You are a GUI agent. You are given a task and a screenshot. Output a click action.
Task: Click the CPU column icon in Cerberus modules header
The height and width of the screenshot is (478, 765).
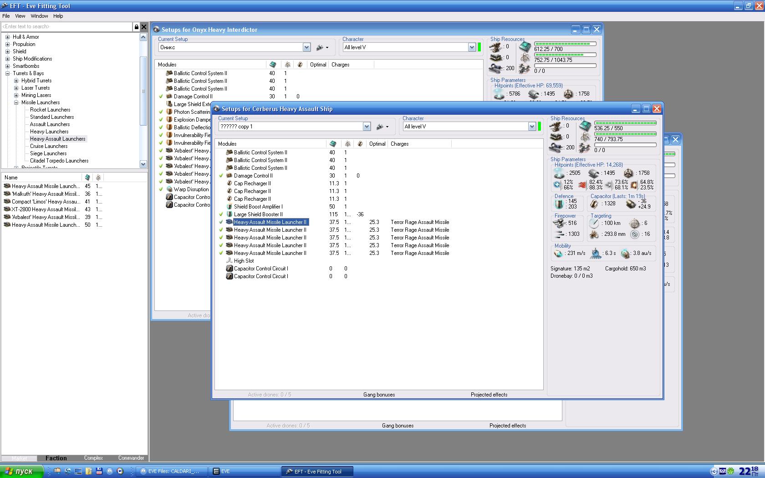click(333, 144)
